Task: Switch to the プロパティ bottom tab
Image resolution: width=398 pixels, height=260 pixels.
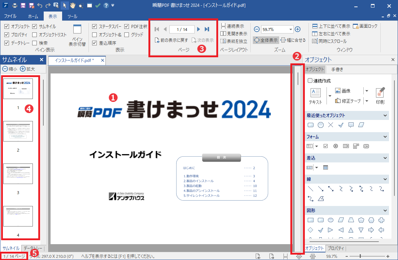Action: click(x=336, y=248)
